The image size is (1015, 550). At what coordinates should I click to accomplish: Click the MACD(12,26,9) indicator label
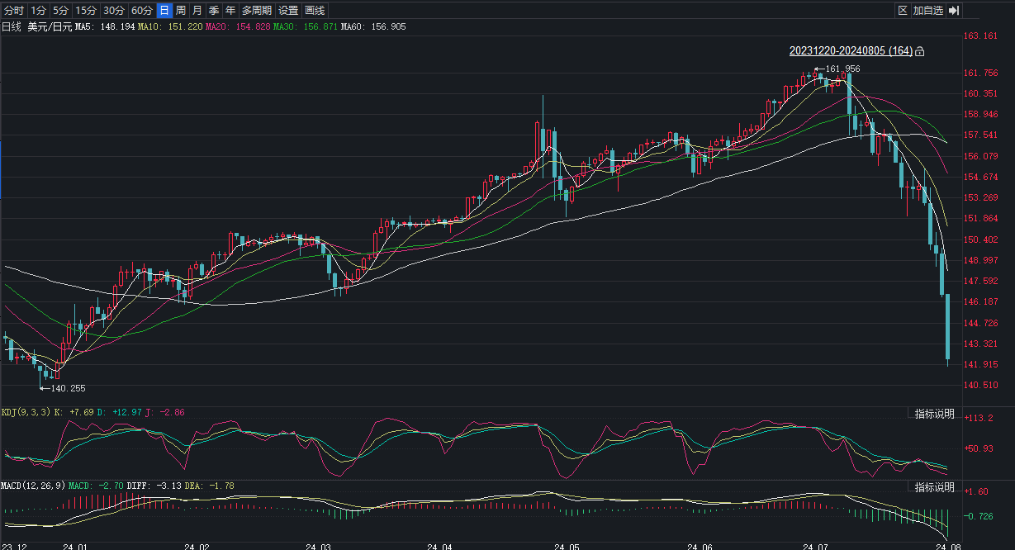pyautogui.click(x=32, y=486)
